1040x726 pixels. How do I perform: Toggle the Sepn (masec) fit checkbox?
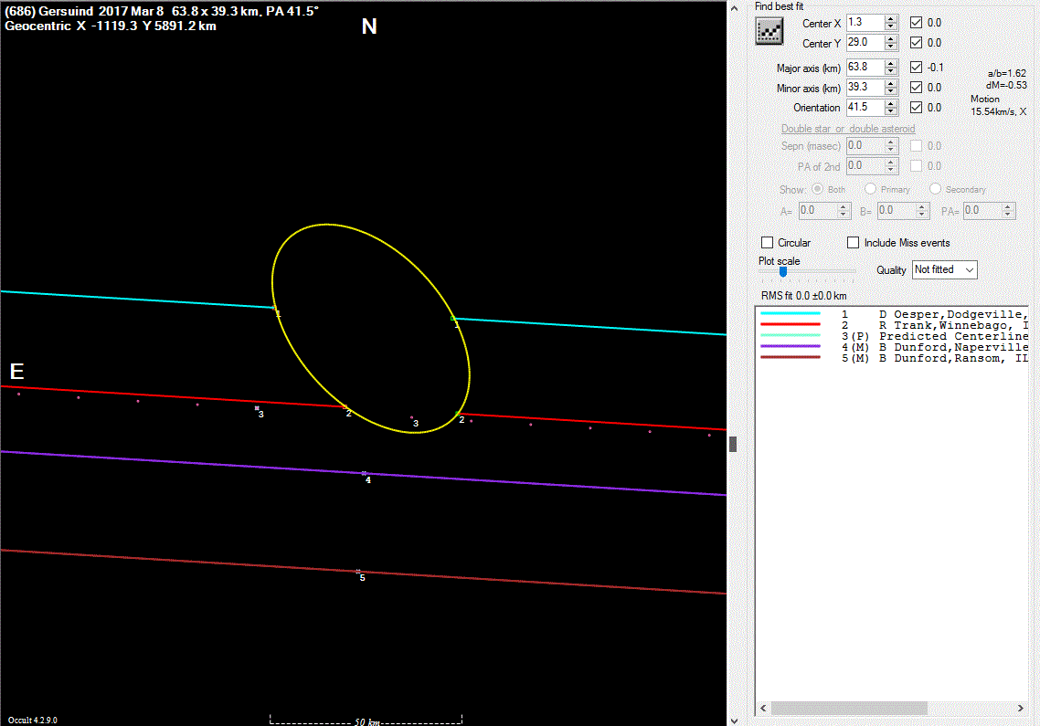click(x=916, y=146)
